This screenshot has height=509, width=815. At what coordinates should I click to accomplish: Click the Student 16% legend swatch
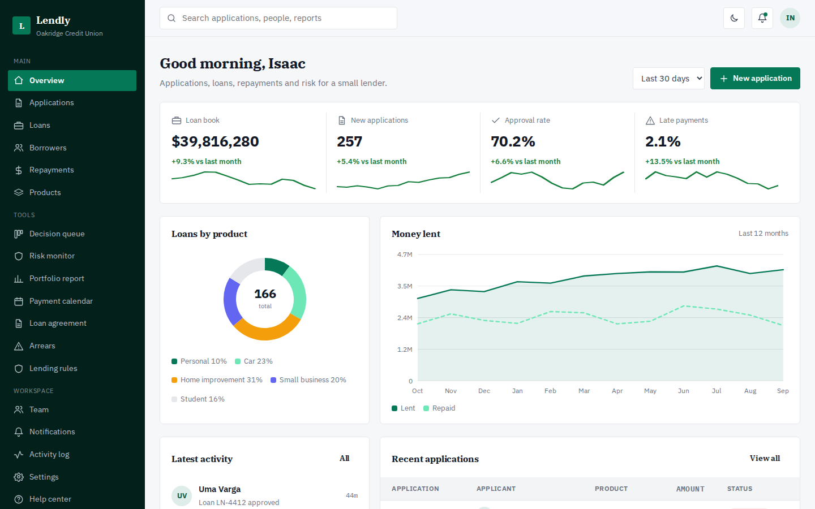tap(174, 399)
